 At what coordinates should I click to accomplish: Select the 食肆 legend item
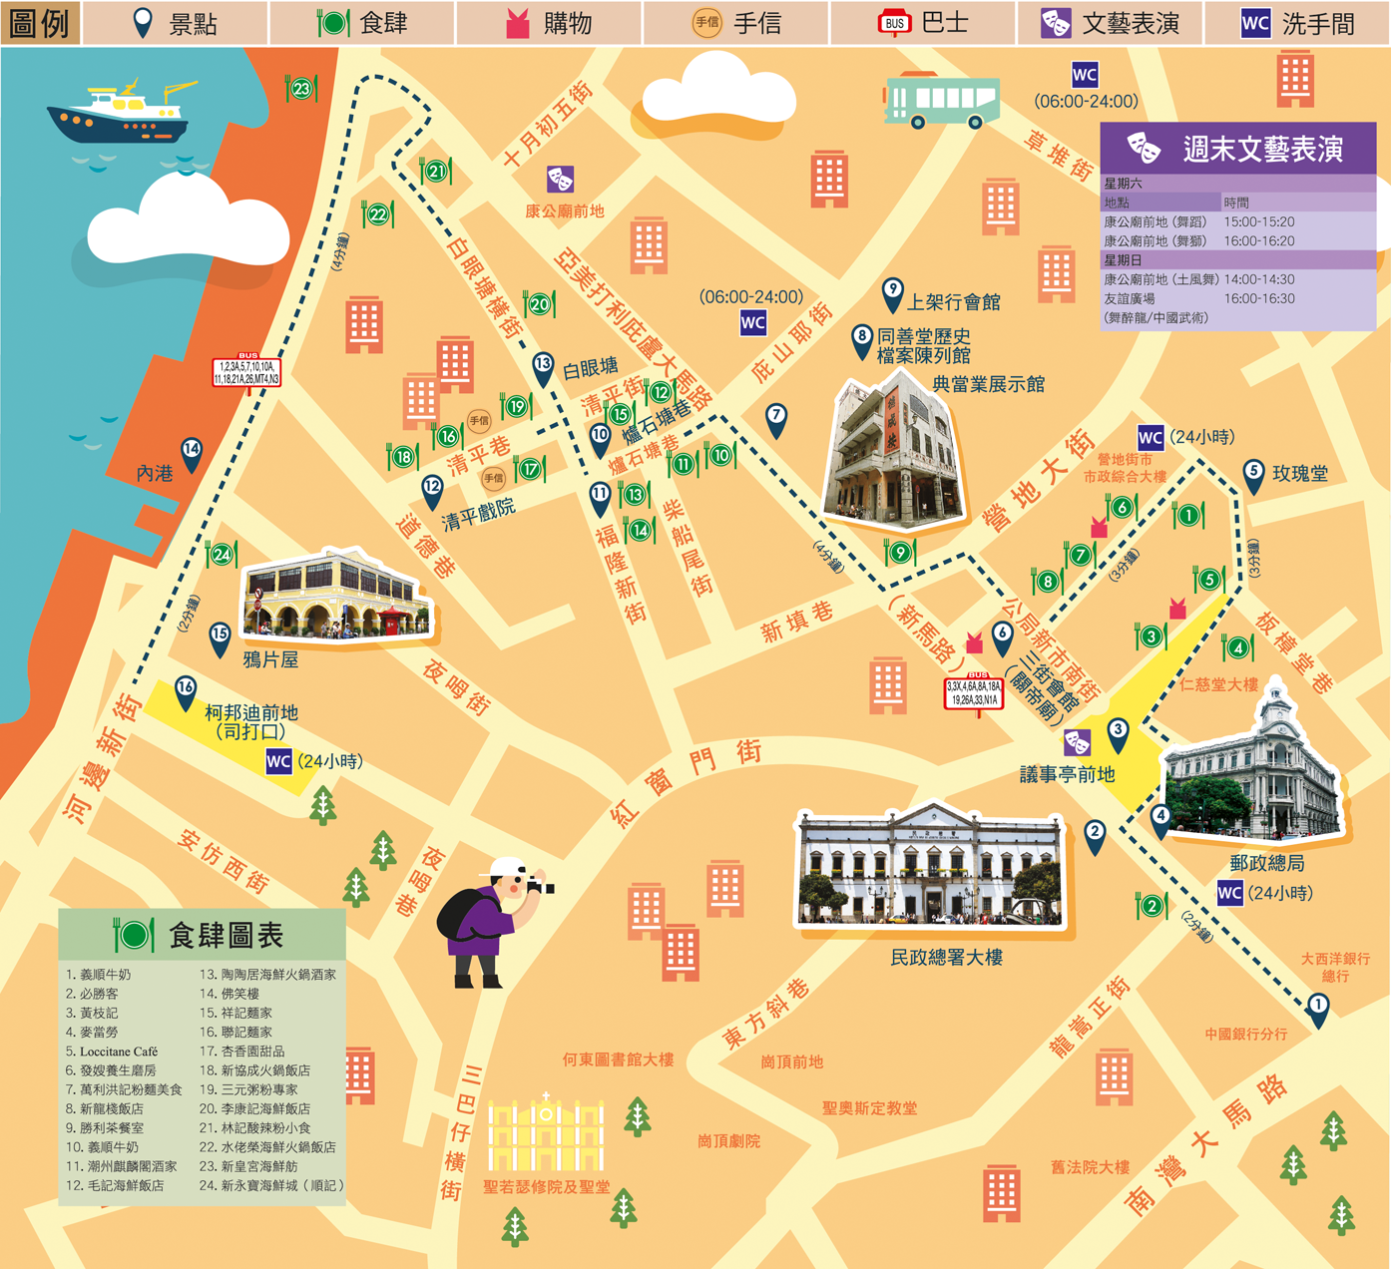pos(363,23)
